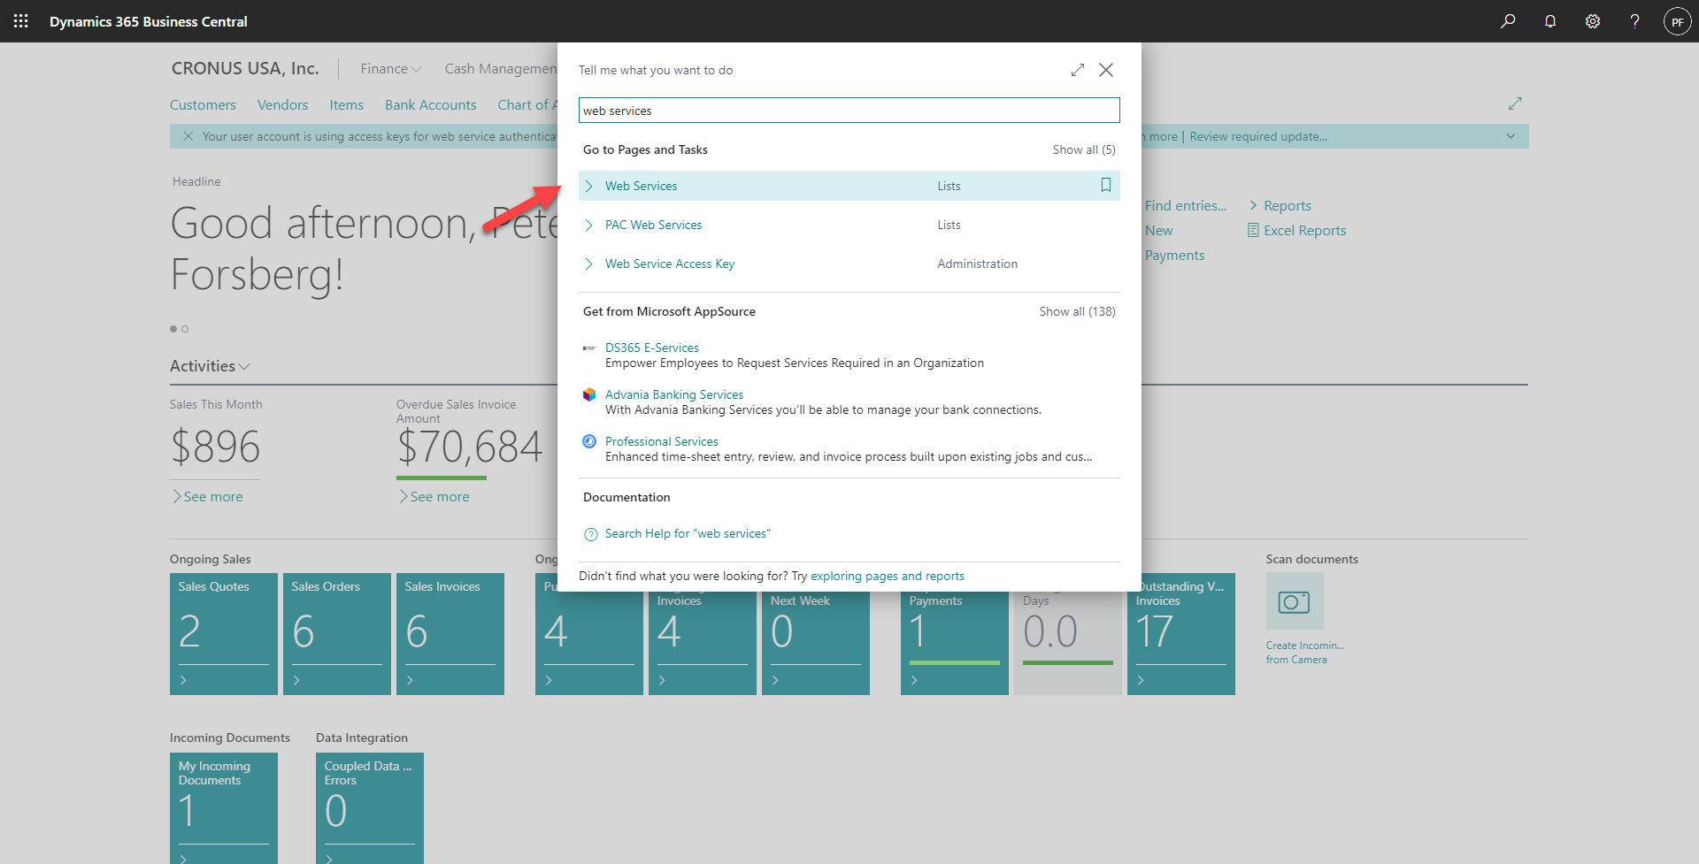Expand the Tell Me dialog to full size
Image resolution: width=1699 pixels, height=864 pixels.
point(1077,70)
